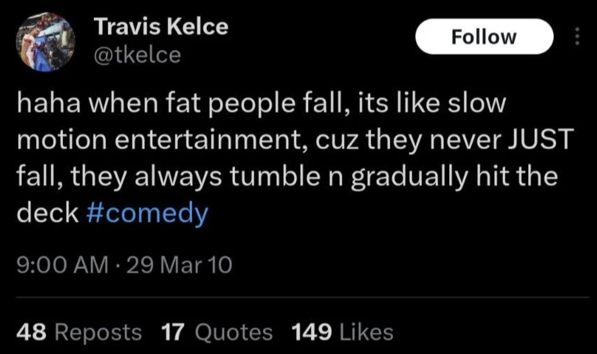Click the word "deck" before the hashtag

[x=47, y=213]
